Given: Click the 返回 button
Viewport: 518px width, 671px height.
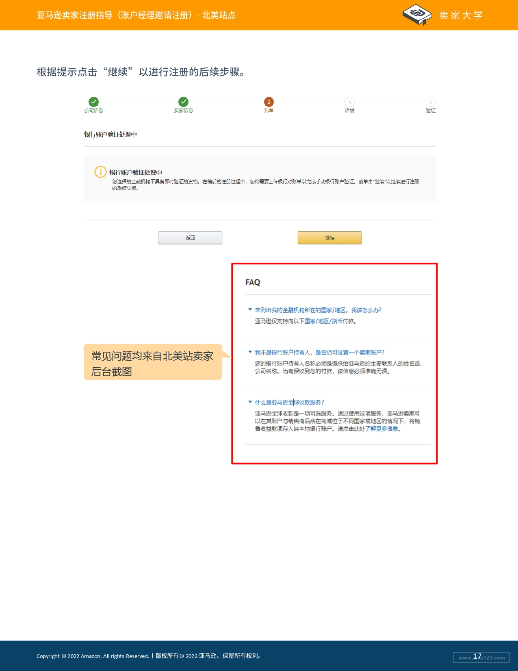Looking at the screenshot, I should coord(190,238).
